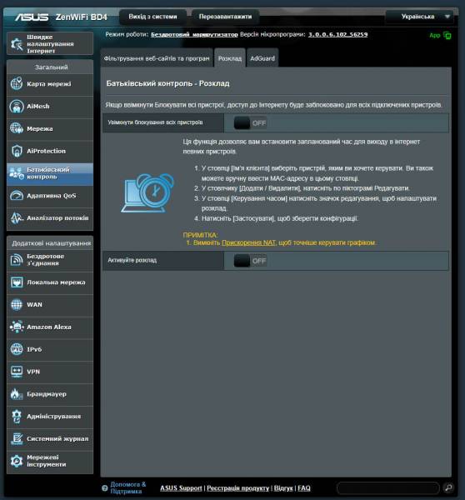Open the Адміністрування menu item
465x500 pixels.
(50, 417)
